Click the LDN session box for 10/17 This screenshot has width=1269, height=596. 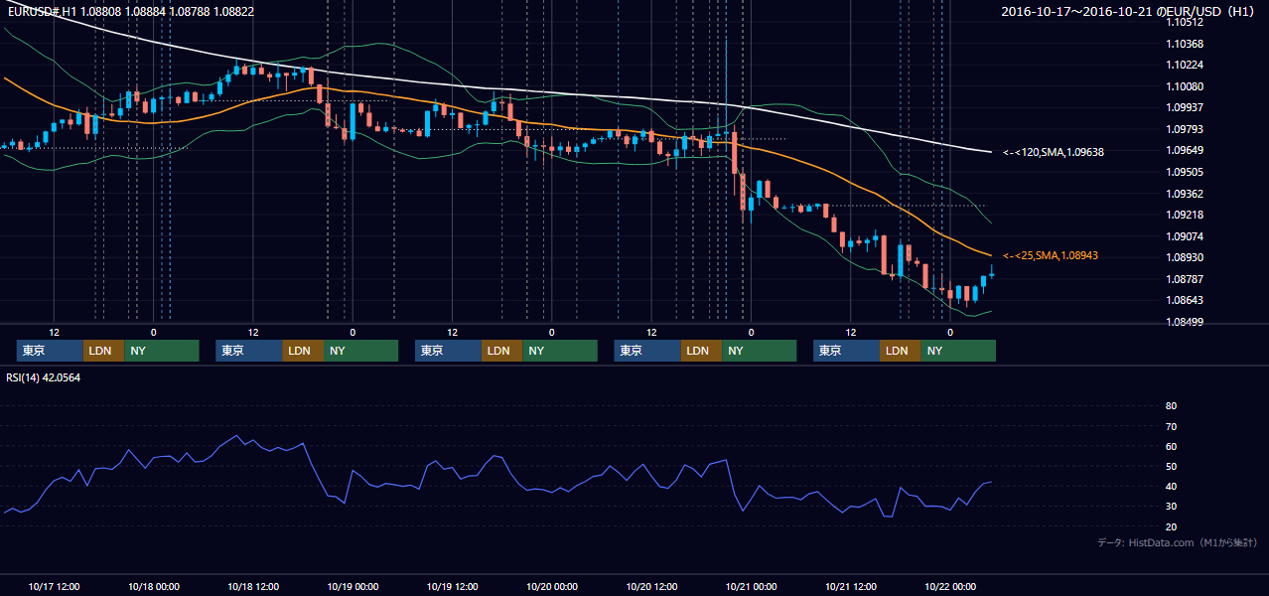[x=103, y=351]
